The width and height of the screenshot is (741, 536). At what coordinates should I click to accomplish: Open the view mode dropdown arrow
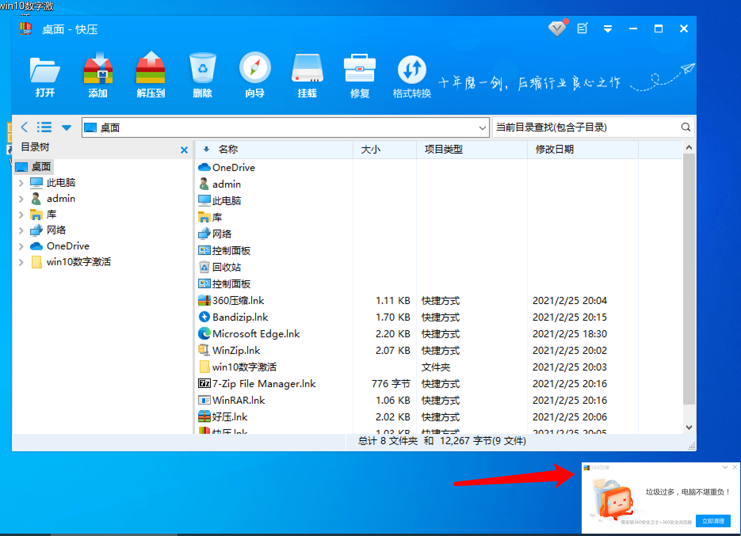[67, 127]
